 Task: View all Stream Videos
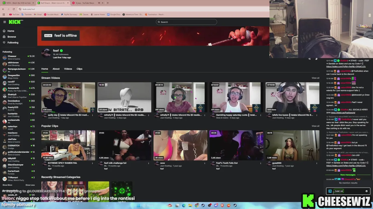[315, 78]
